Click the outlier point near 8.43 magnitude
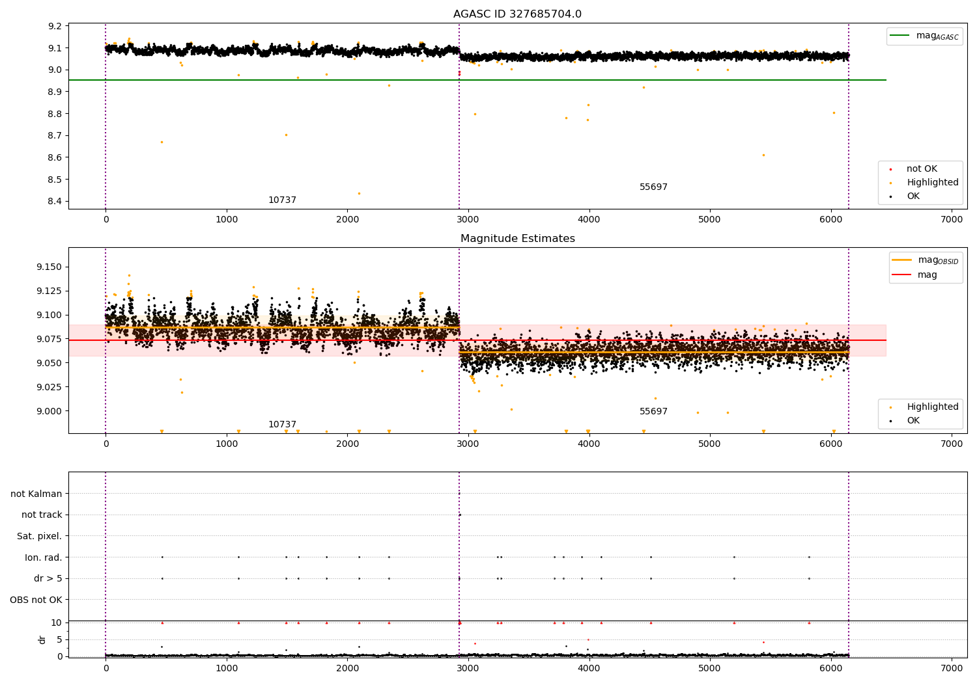977x683 pixels. 359,193
